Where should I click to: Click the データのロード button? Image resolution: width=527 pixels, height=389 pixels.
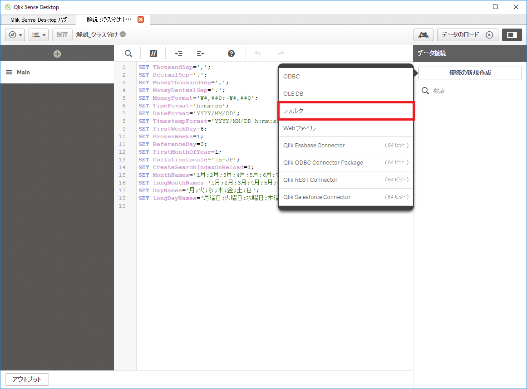(468, 35)
